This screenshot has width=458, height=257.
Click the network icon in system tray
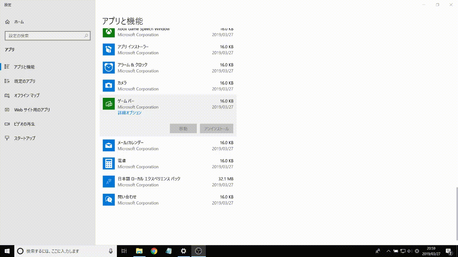coord(403,251)
